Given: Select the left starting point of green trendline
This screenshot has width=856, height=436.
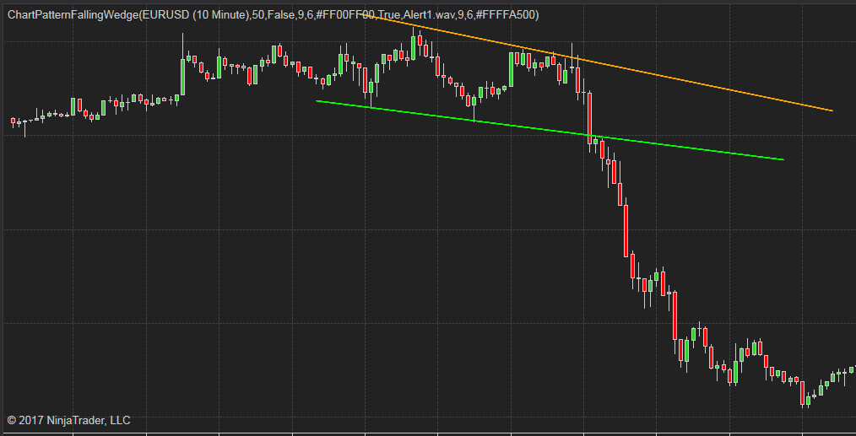Looking at the screenshot, I should point(317,100).
